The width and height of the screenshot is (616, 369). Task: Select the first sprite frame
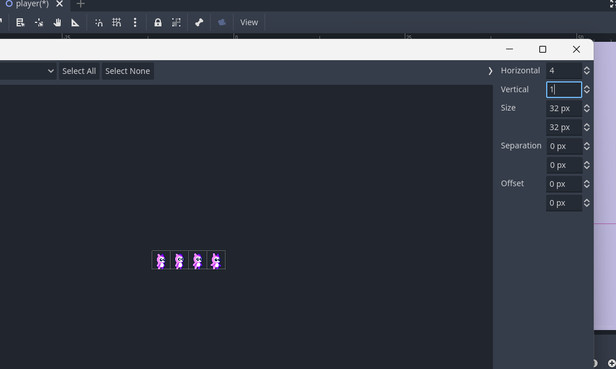tap(161, 260)
